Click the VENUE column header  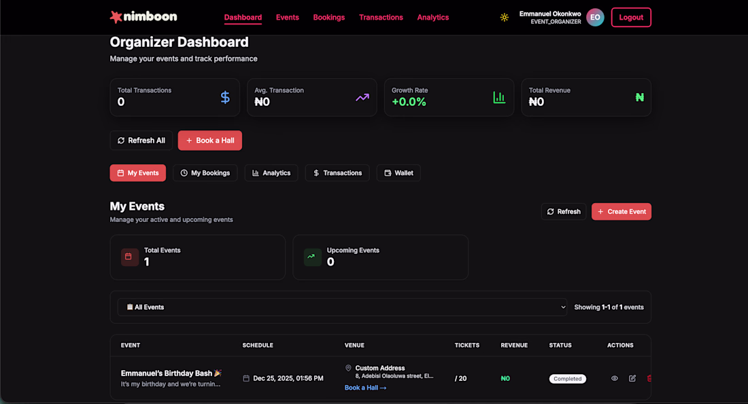[354, 346]
